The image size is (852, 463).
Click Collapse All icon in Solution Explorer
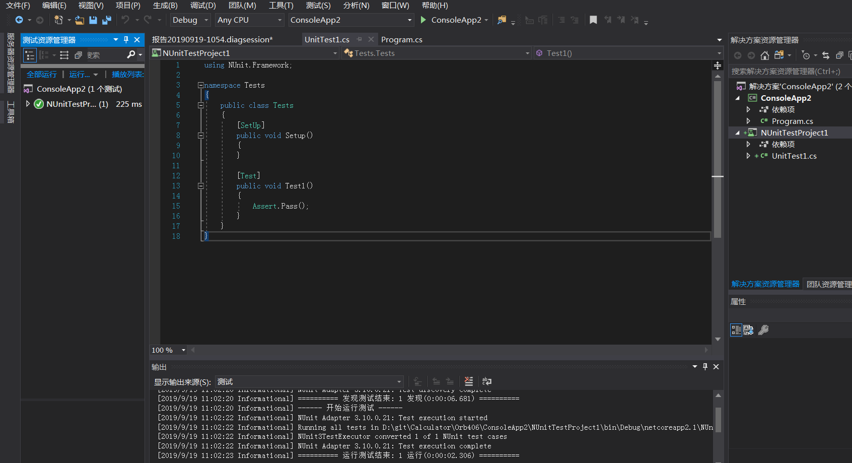(839, 55)
